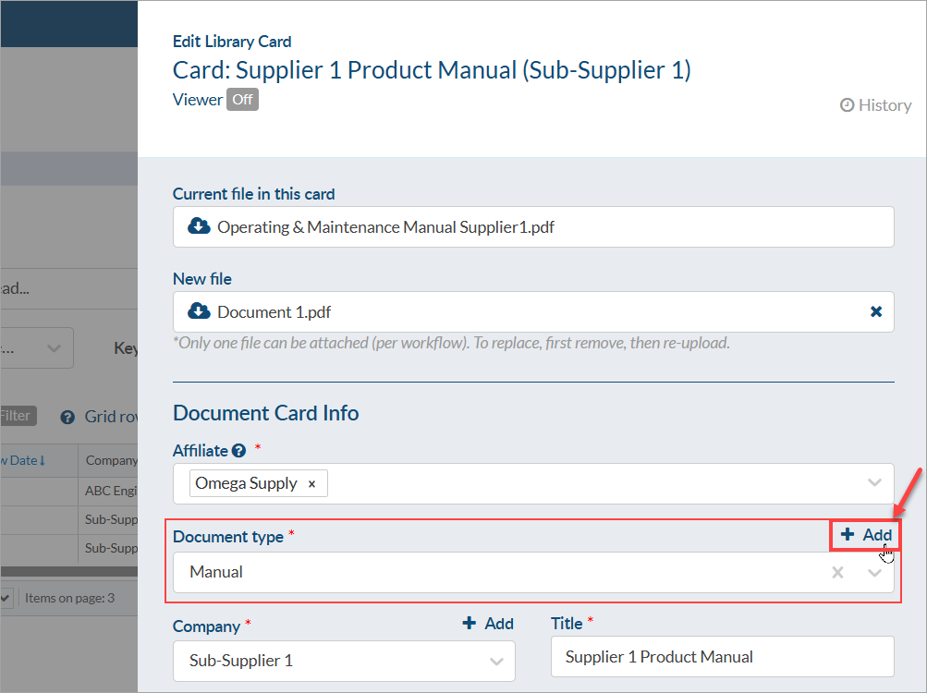Image resolution: width=927 pixels, height=693 pixels.
Task: Remove Omega Supply affiliate tag
Action: [312, 484]
